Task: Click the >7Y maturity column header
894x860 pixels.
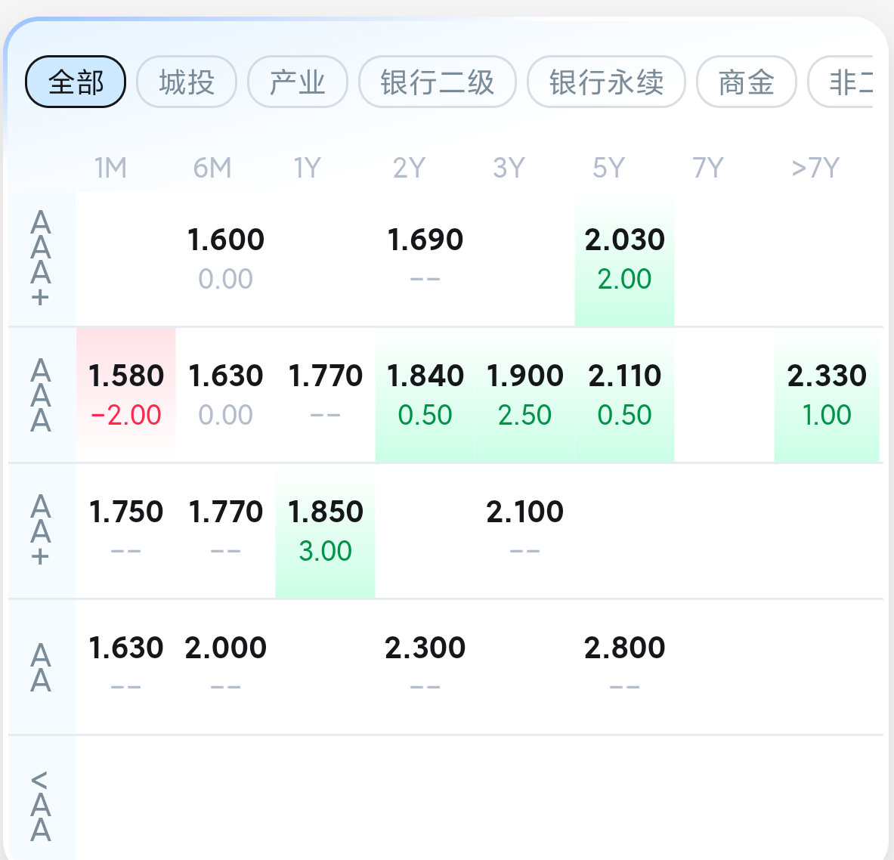Action: click(815, 168)
